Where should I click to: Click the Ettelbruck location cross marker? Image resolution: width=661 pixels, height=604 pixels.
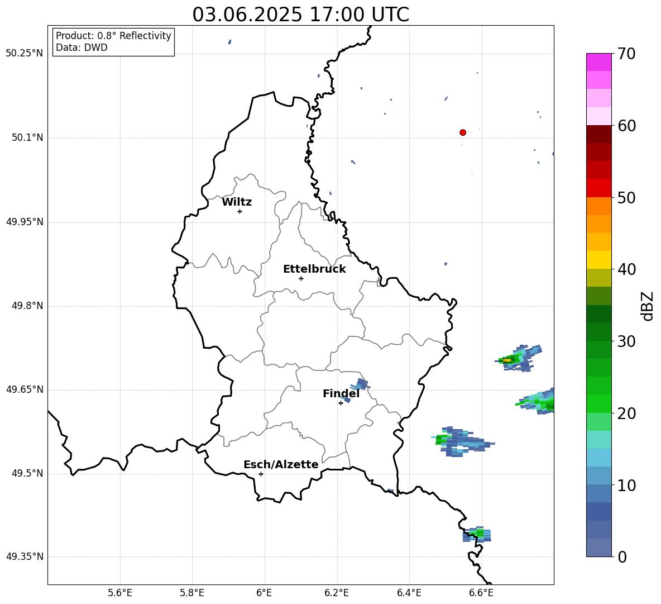pos(301,278)
